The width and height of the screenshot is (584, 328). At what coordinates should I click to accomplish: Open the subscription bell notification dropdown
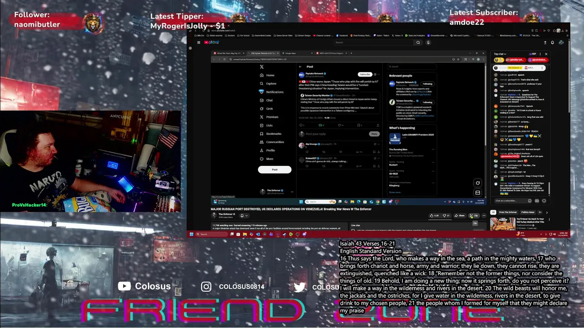point(243,215)
